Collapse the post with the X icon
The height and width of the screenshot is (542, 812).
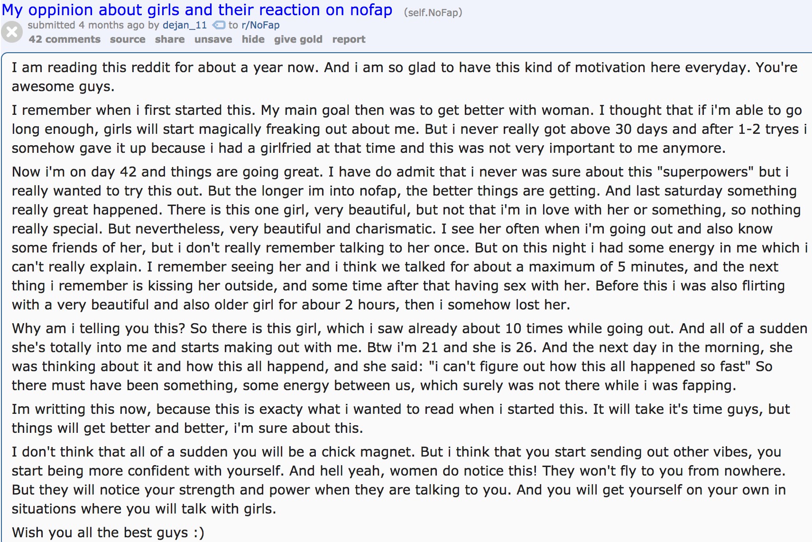[12, 32]
